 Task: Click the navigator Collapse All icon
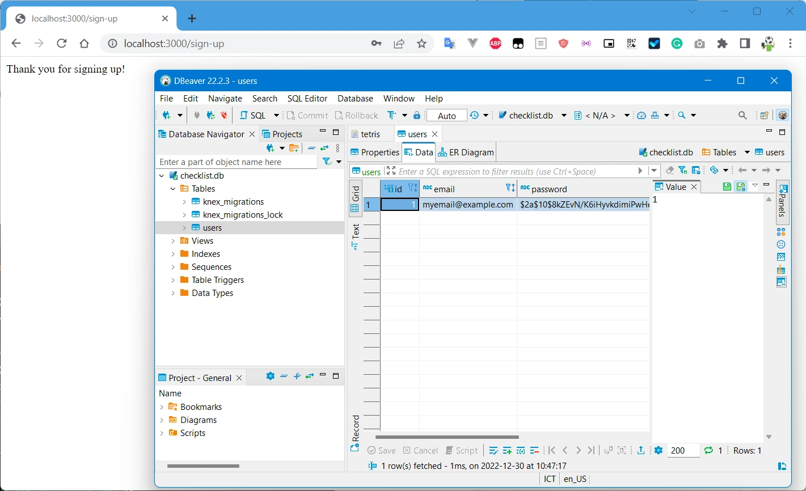tap(311, 148)
